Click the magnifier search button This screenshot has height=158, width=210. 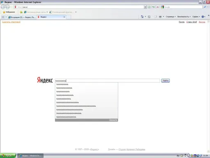pos(205,7)
